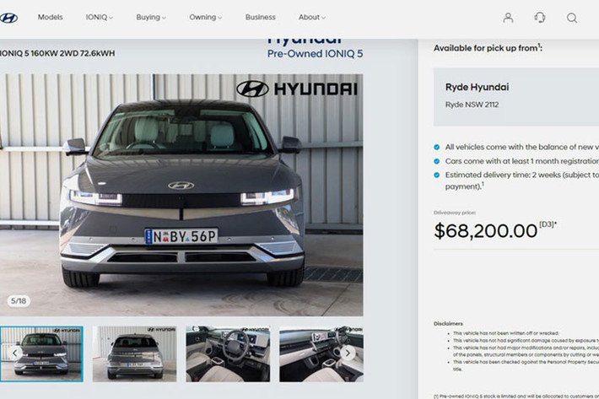The image size is (599, 399).
Task: Click the main IONIQ 5 front photo
Action: 181,195
